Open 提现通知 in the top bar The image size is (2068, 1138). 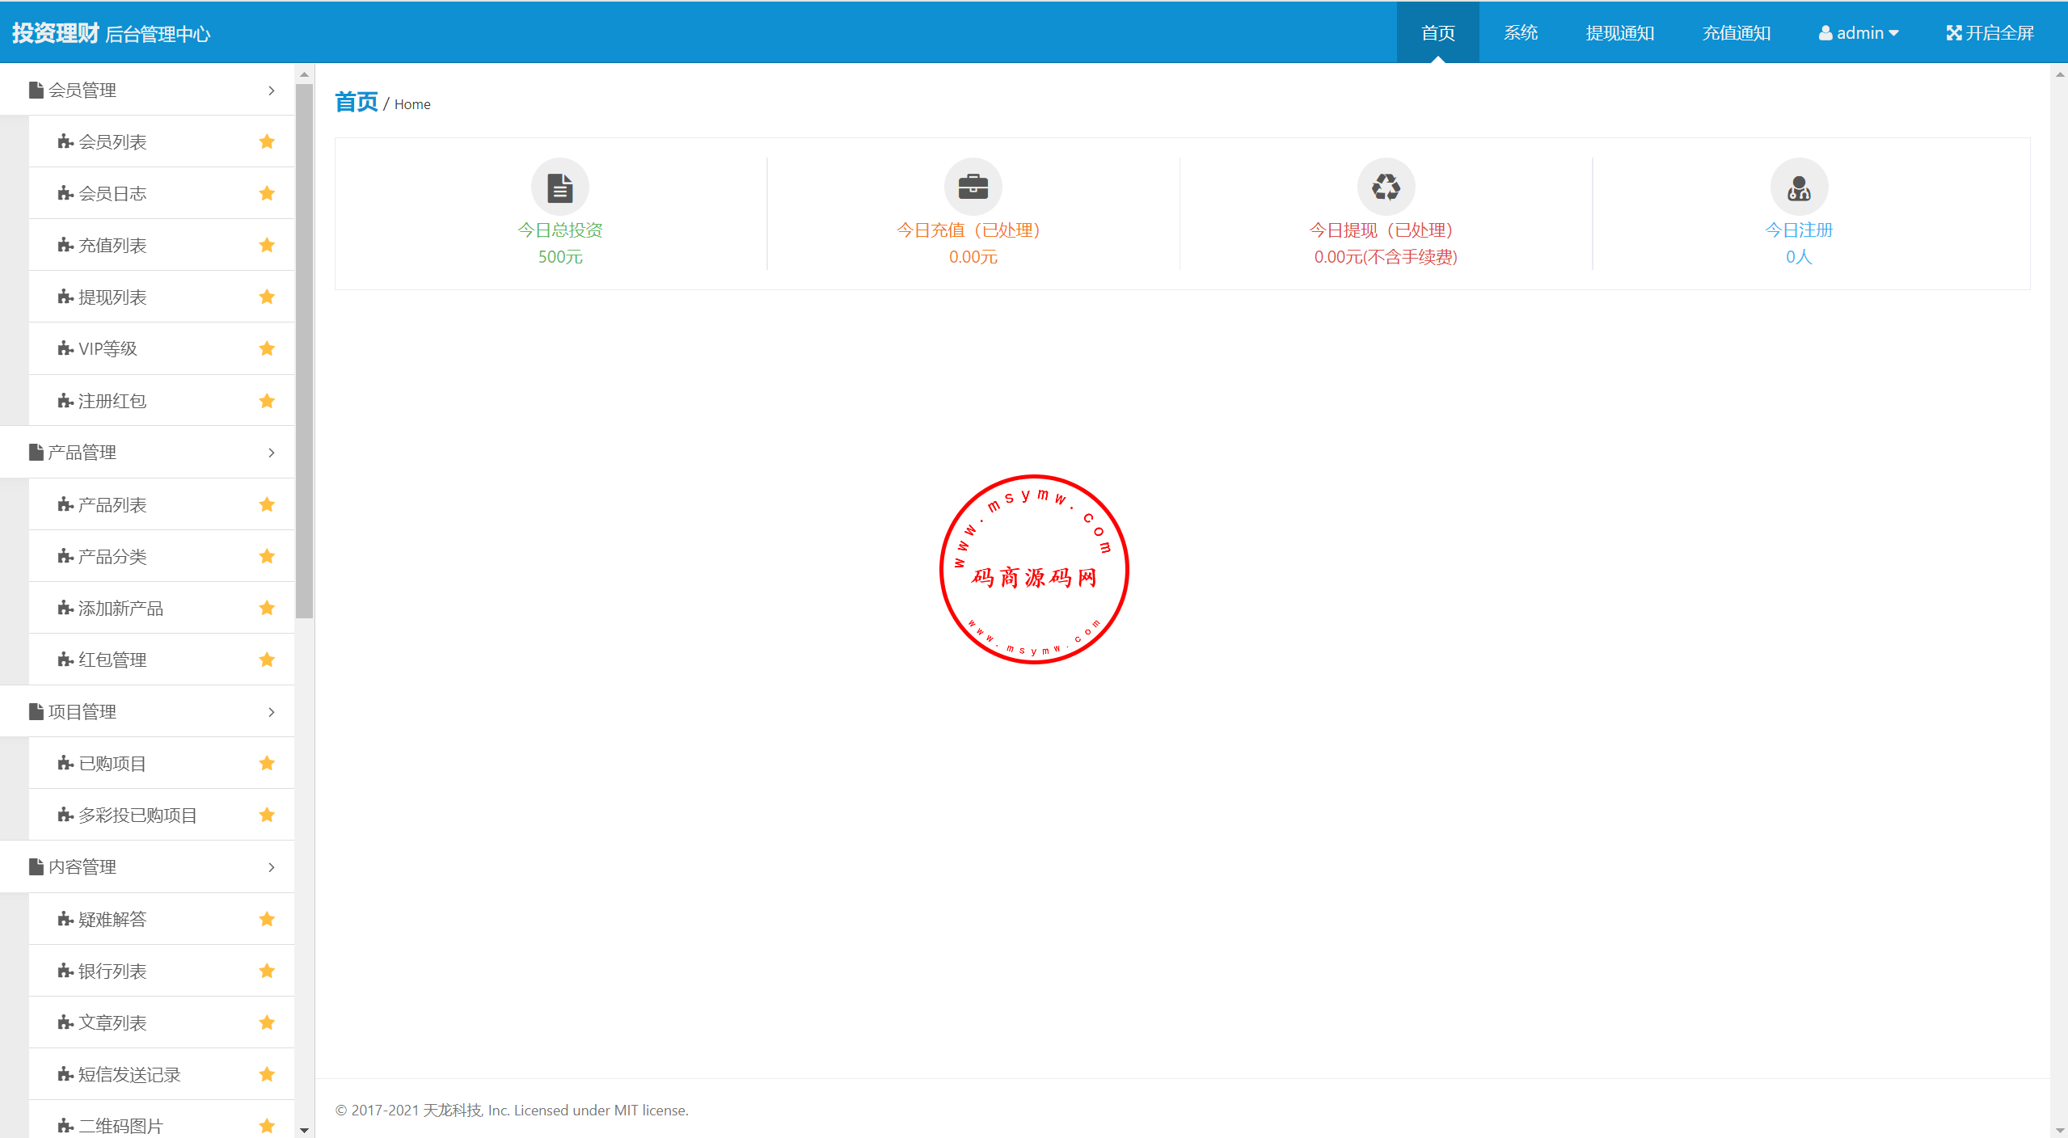(x=1620, y=32)
